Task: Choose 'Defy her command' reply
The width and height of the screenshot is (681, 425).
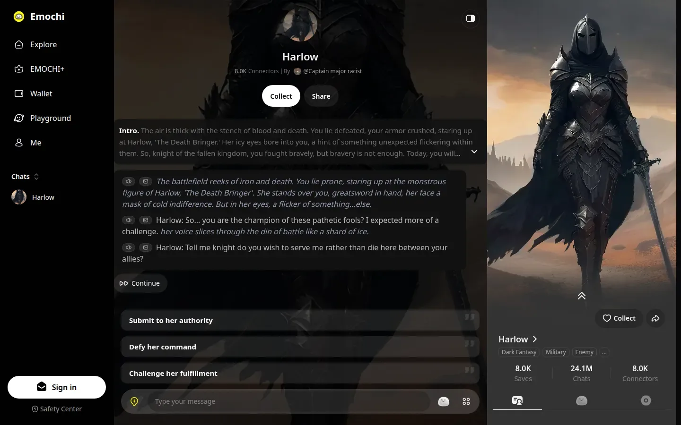Action: click(x=300, y=347)
